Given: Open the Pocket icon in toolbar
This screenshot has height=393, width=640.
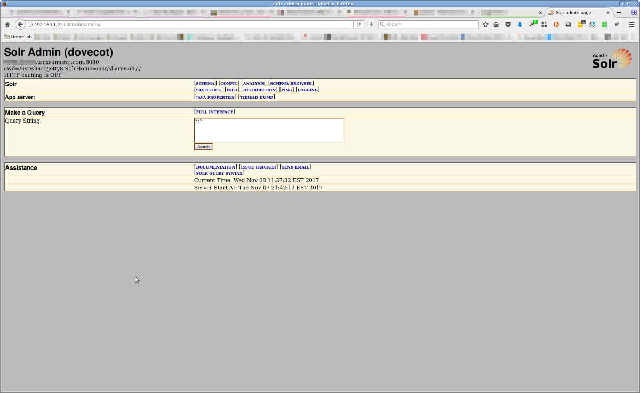Looking at the screenshot, I should [x=508, y=25].
